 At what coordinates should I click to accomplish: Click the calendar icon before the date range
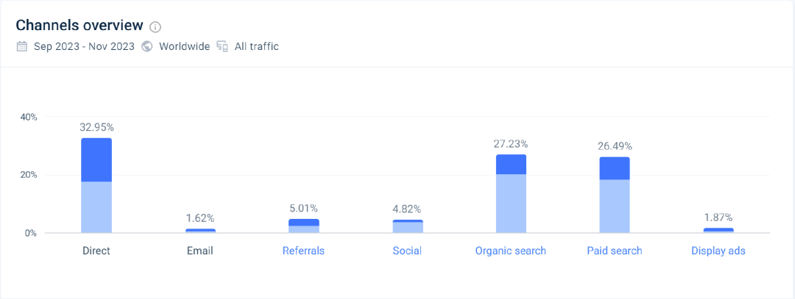(23, 46)
